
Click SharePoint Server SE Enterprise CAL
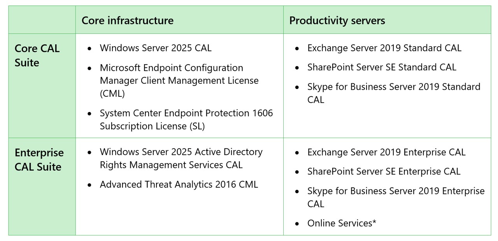coord(384,171)
